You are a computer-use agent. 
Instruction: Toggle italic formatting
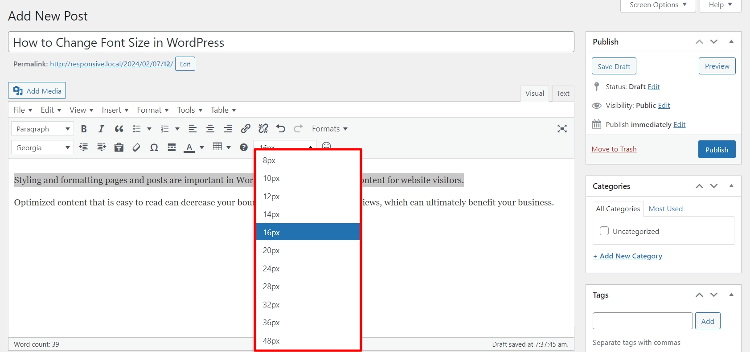pyautogui.click(x=101, y=129)
